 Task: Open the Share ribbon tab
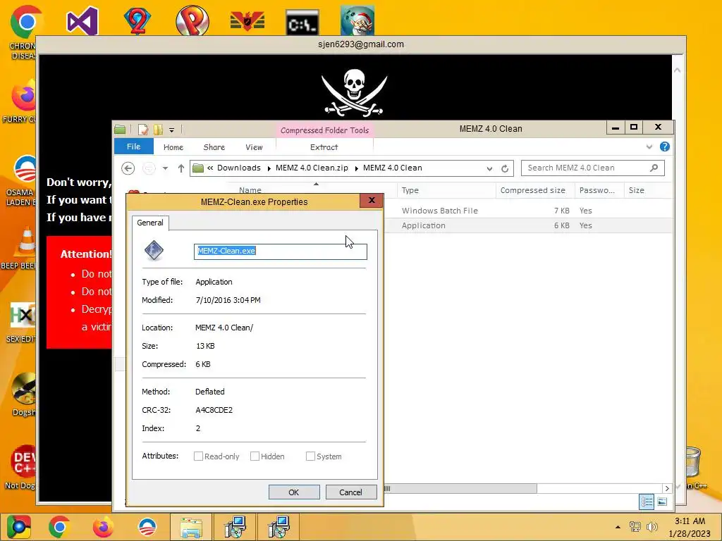point(214,147)
